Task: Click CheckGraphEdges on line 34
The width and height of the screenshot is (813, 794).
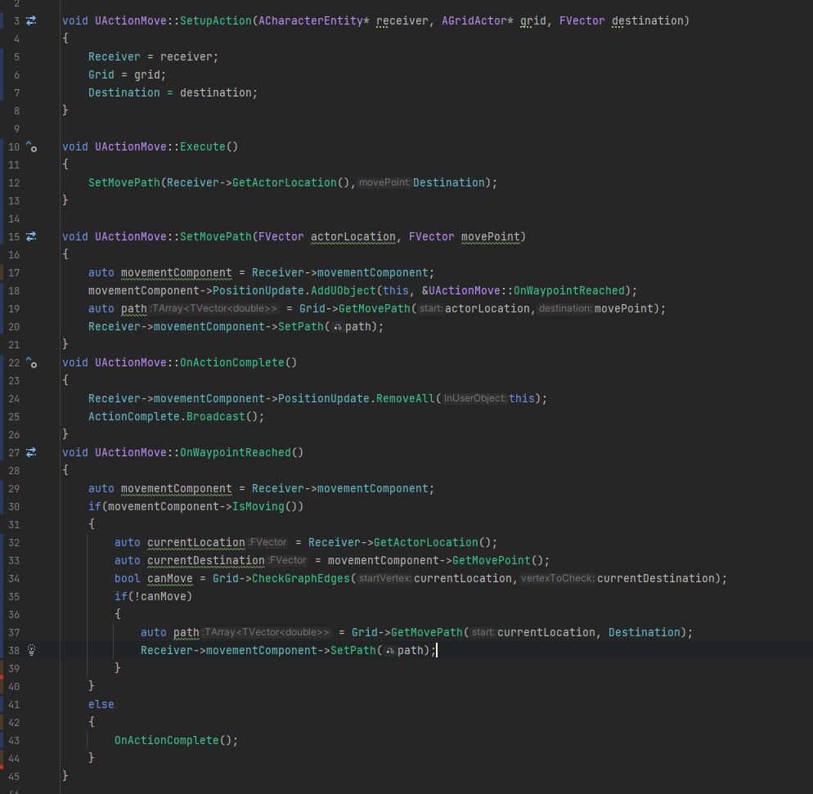Action: tap(301, 578)
